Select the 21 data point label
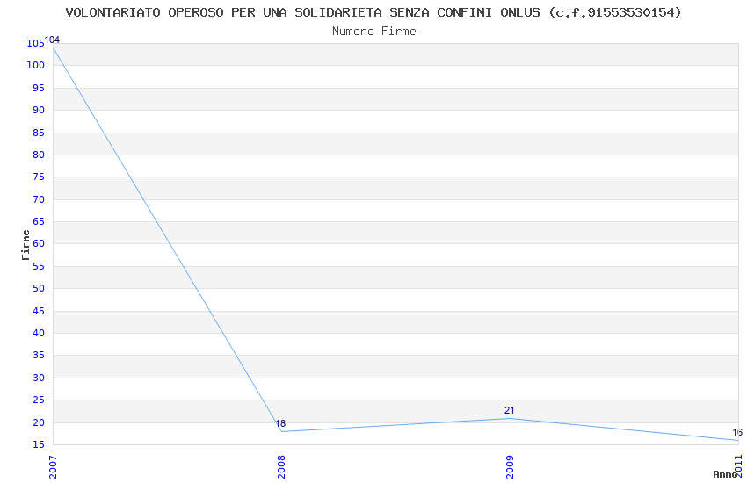The width and height of the screenshot is (747, 483). 509,410
